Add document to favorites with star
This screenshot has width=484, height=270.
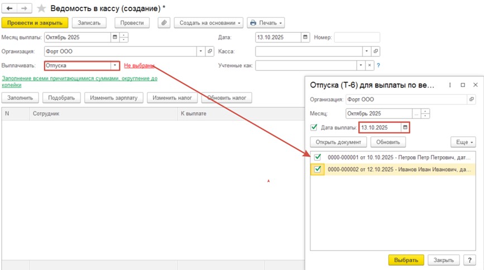[x=41, y=9]
